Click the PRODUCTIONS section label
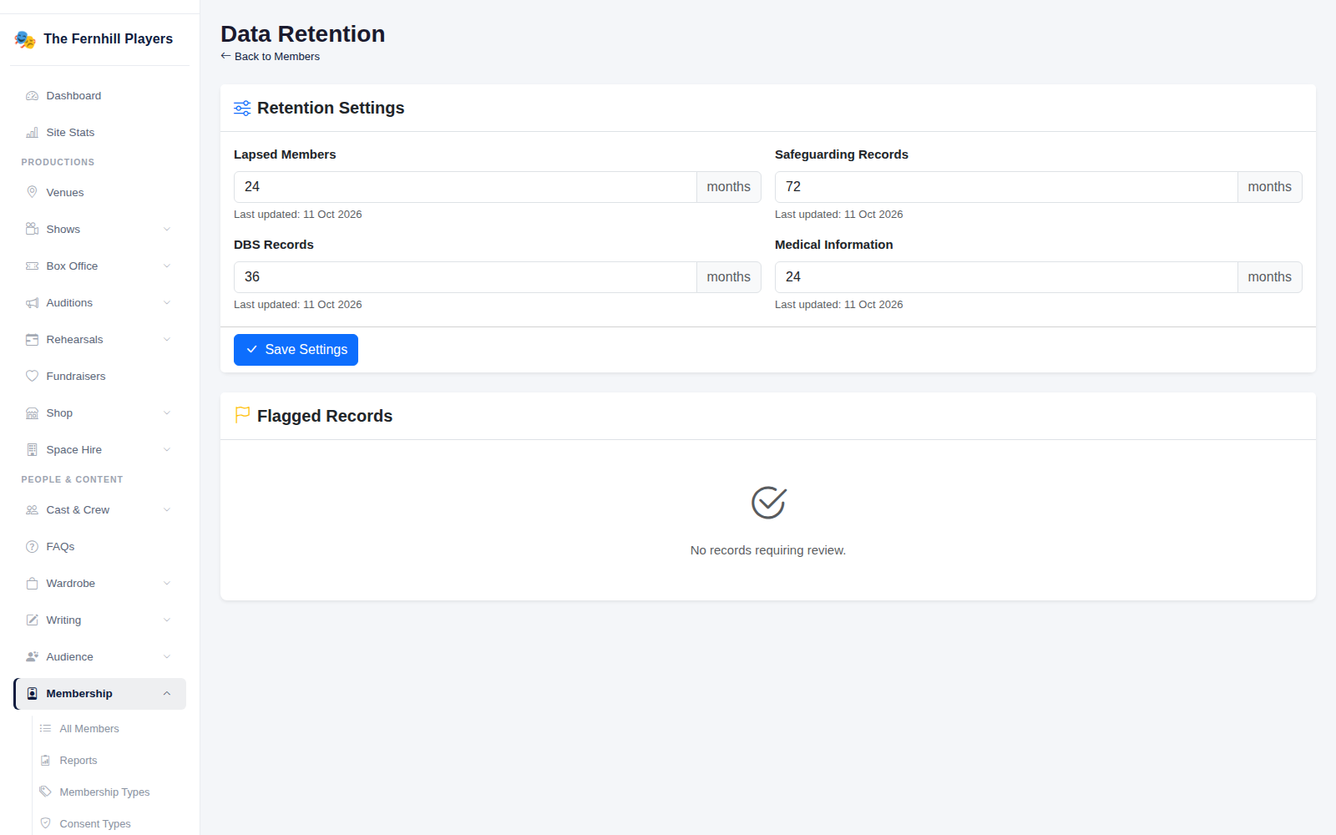The image size is (1336, 835). pyautogui.click(x=58, y=162)
